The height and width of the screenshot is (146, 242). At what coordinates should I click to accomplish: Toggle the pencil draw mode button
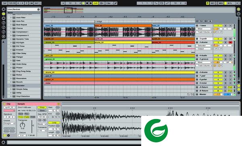click(116, 3)
